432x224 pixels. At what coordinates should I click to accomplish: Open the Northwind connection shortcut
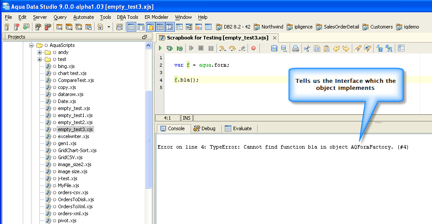coord(268,27)
